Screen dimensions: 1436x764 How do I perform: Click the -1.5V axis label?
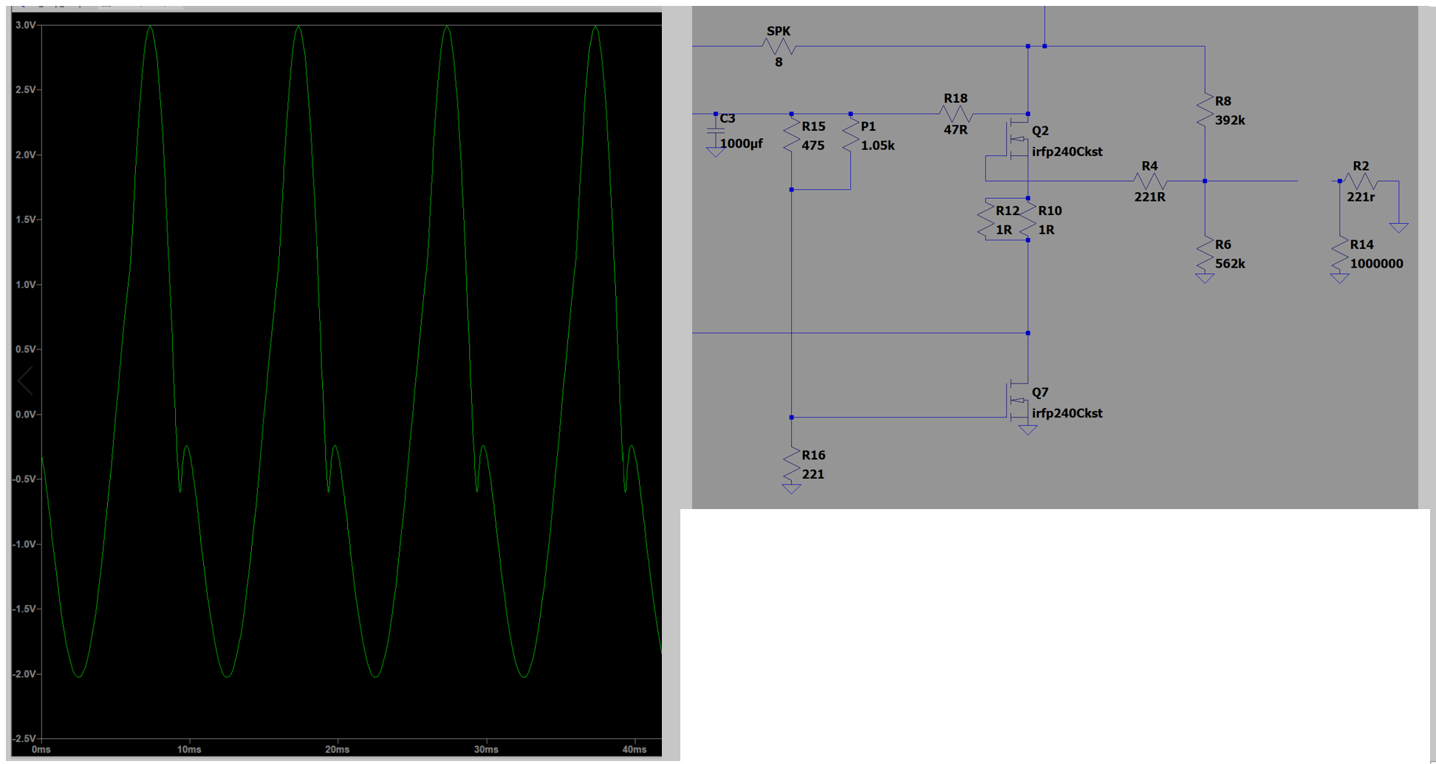point(24,609)
